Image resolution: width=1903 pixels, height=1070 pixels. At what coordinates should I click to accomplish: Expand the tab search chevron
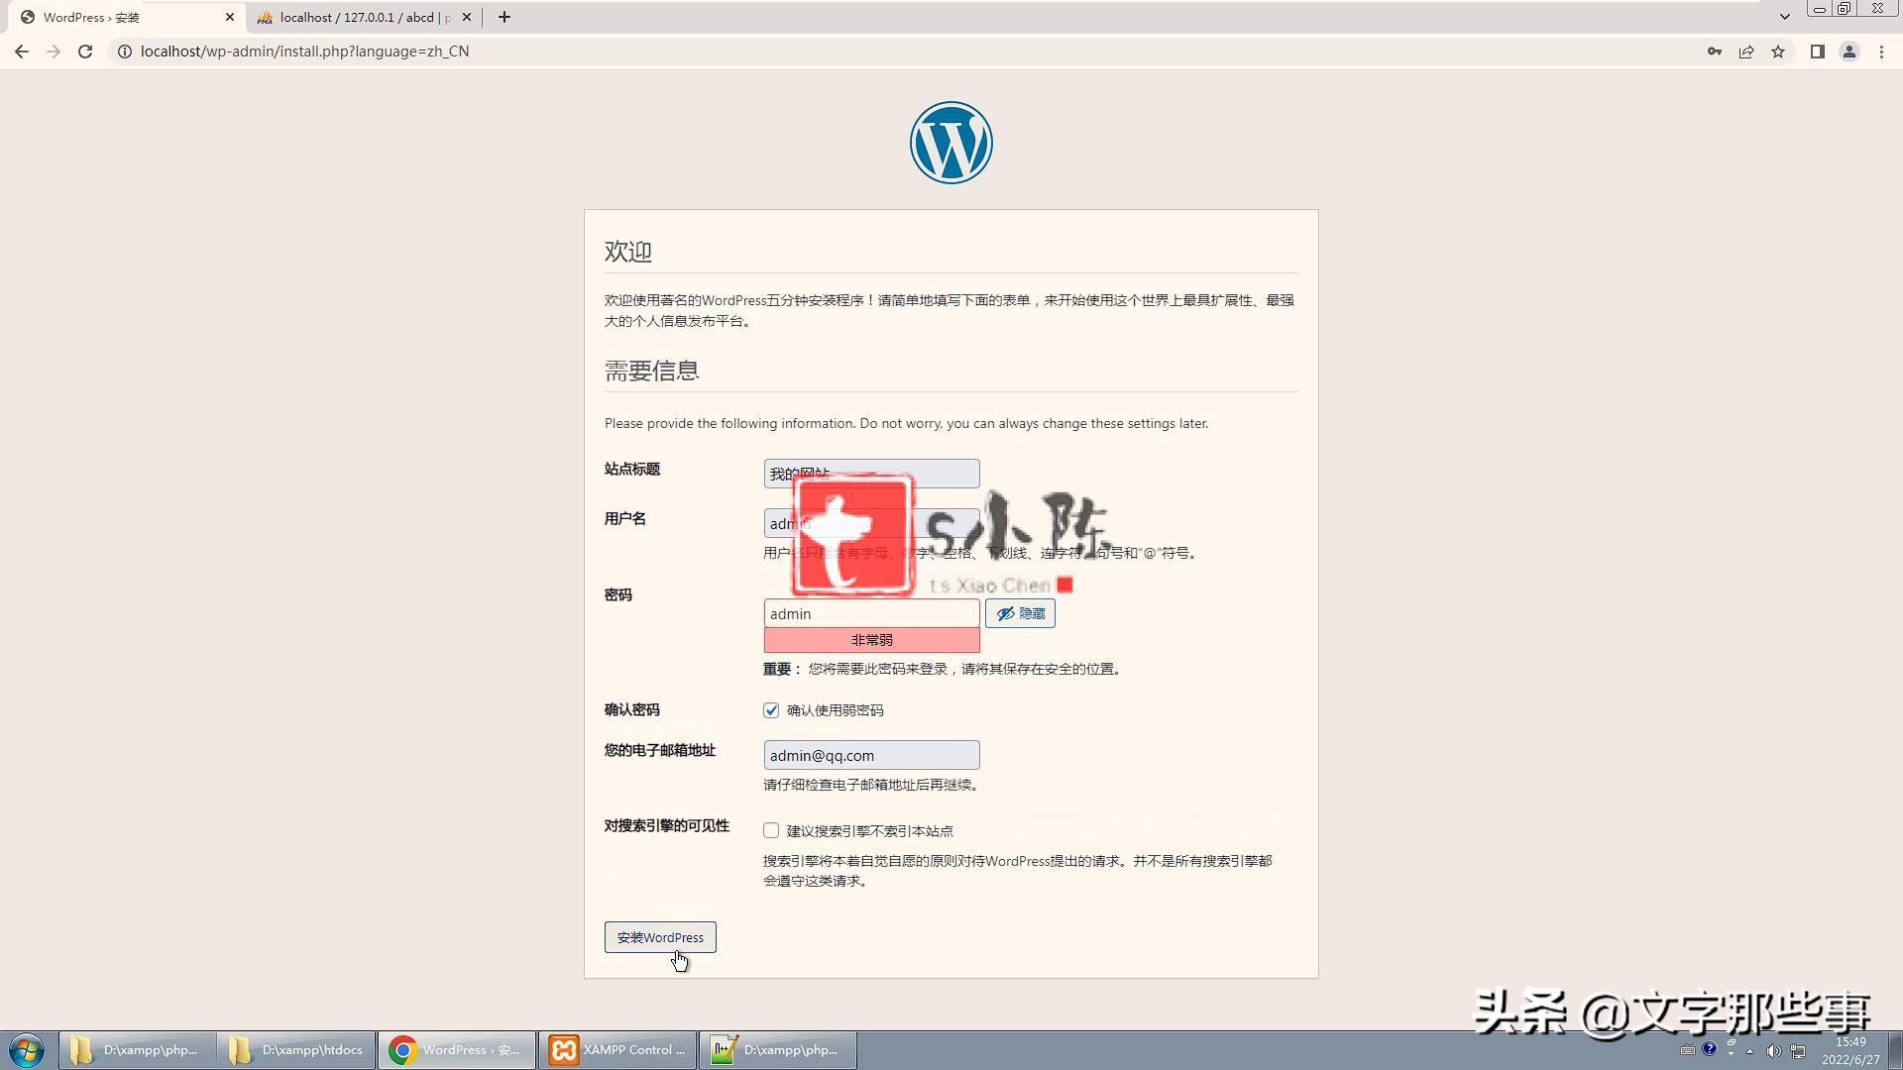[x=1784, y=17]
